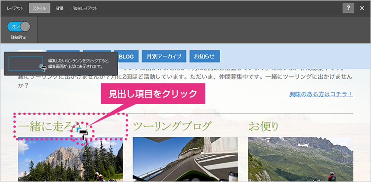
Task: Switch to the 背景 tab
Action: pyautogui.click(x=60, y=8)
